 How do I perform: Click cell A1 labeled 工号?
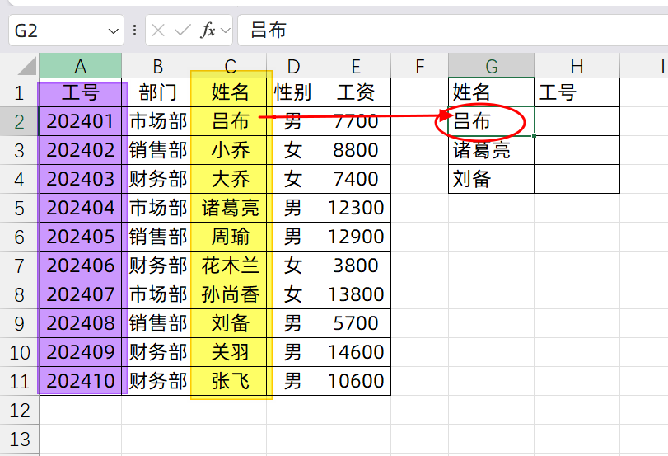[80, 92]
